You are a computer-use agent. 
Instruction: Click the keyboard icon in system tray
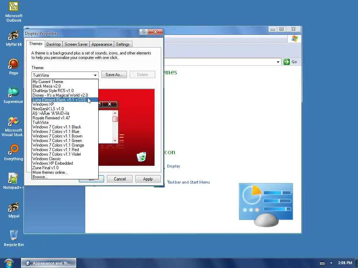pyautogui.click(x=322, y=263)
